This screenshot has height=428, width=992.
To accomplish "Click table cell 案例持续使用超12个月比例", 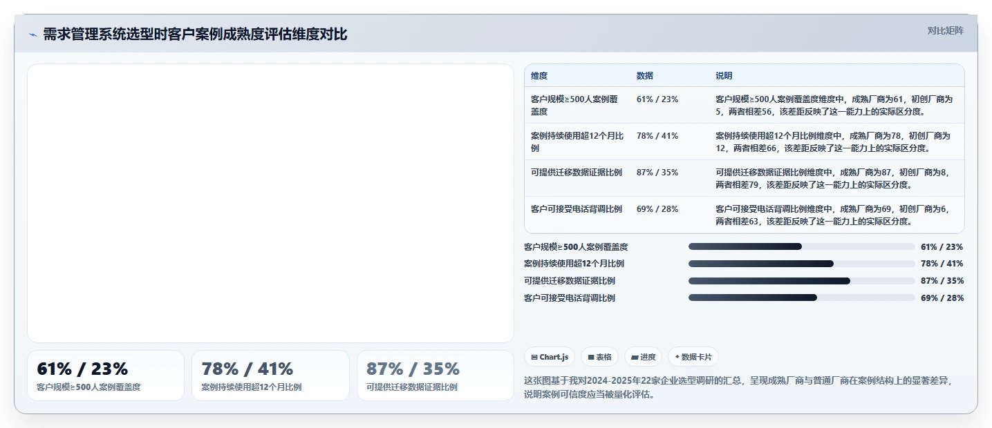I will click(x=577, y=142).
